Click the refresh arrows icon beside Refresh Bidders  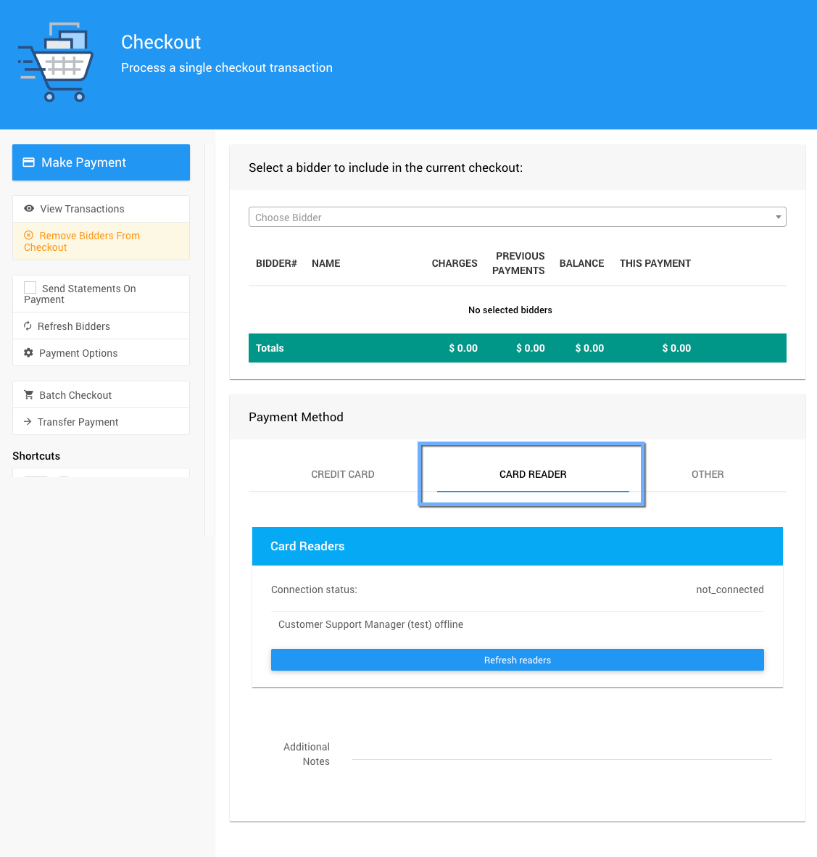[28, 326]
